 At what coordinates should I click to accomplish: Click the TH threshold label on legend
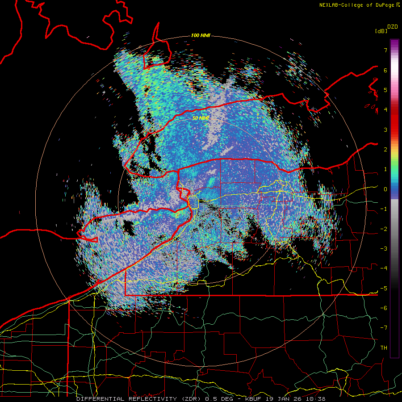tap(384, 348)
